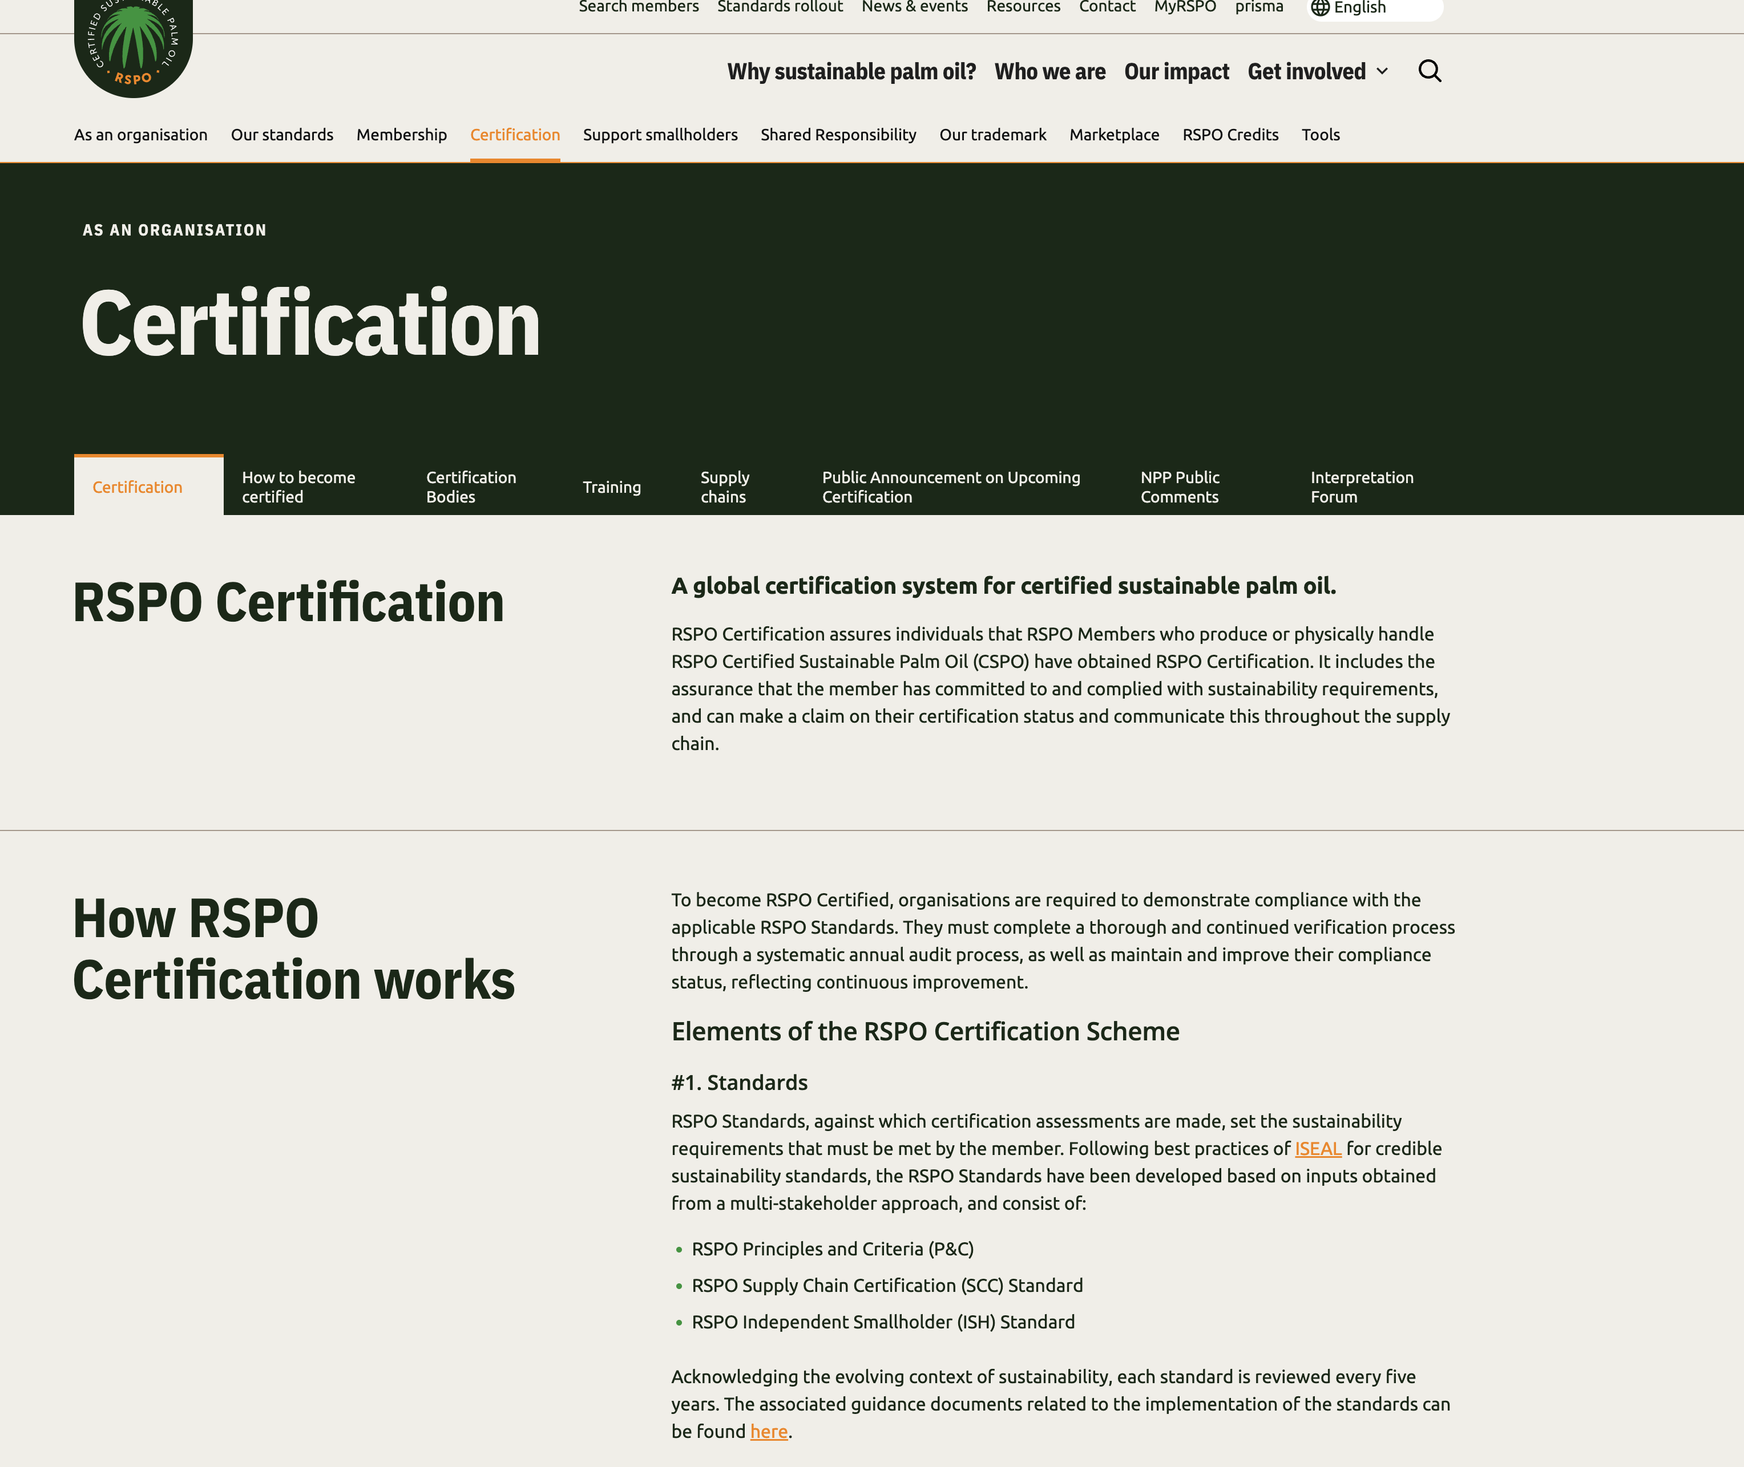This screenshot has height=1467, width=1744.
Task: Switch to How to become certified tab
Action: pos(298,487)
